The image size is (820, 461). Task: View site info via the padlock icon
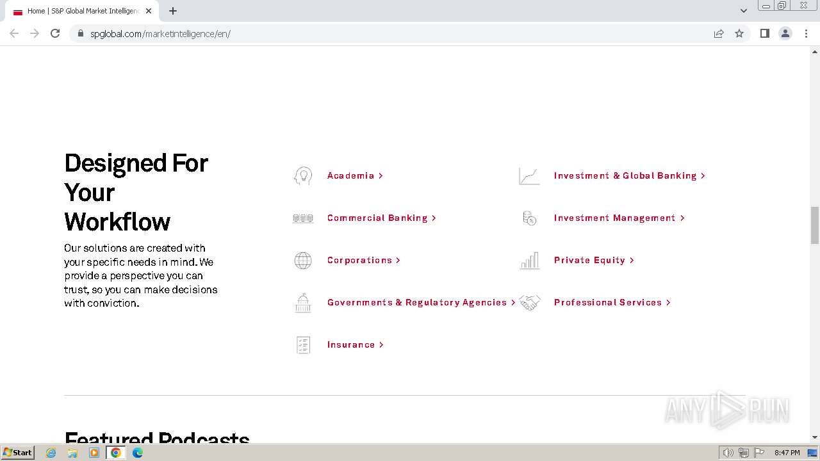(x=81, y=33)
